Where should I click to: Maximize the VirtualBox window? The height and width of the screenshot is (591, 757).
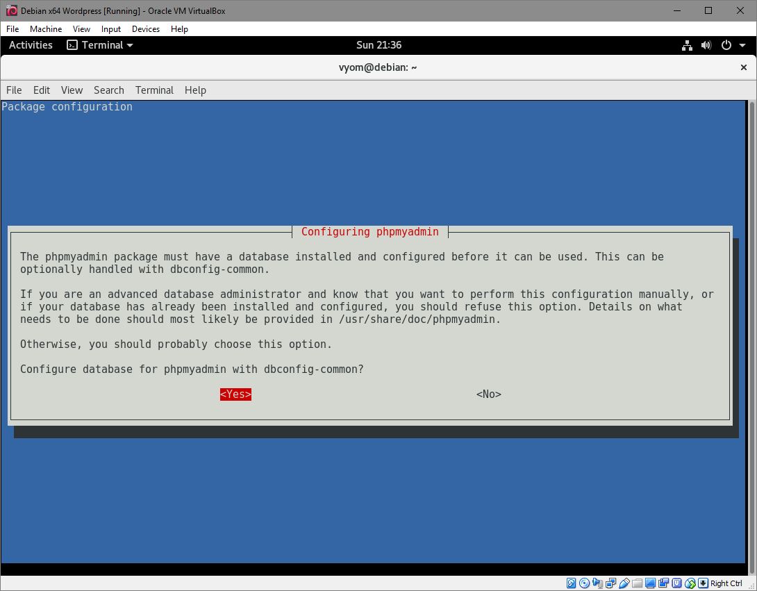[708, 10]
